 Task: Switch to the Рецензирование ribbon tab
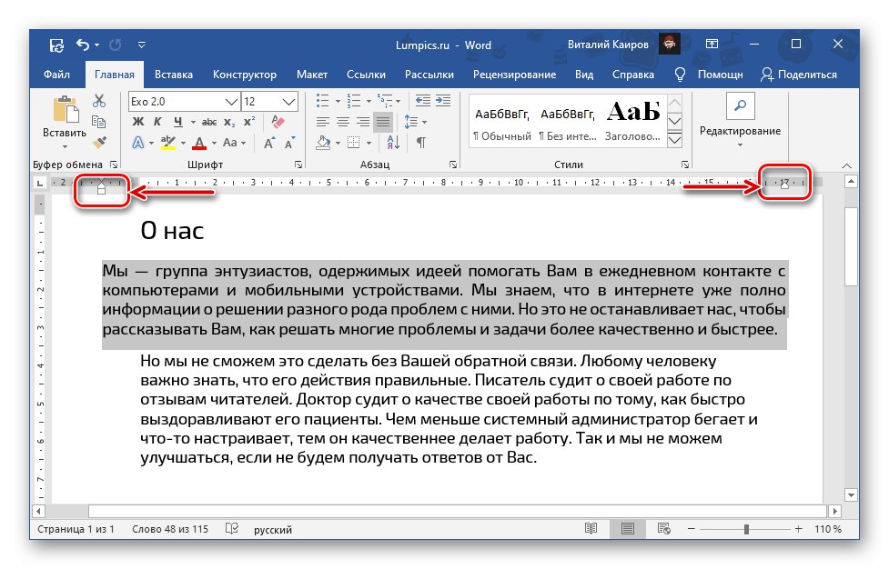515,75
